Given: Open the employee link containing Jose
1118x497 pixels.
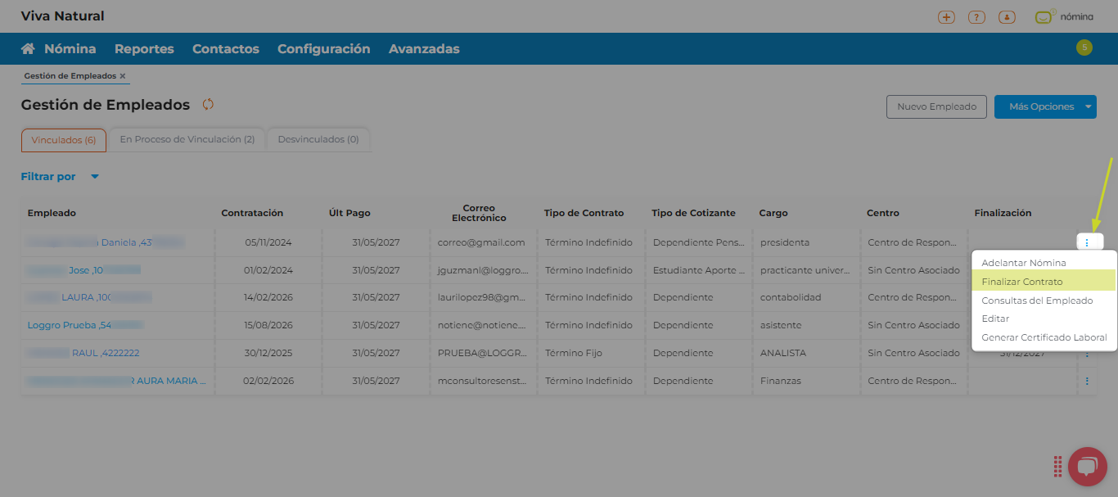Looking at the screenshot, I should click(x=83, y=270).
